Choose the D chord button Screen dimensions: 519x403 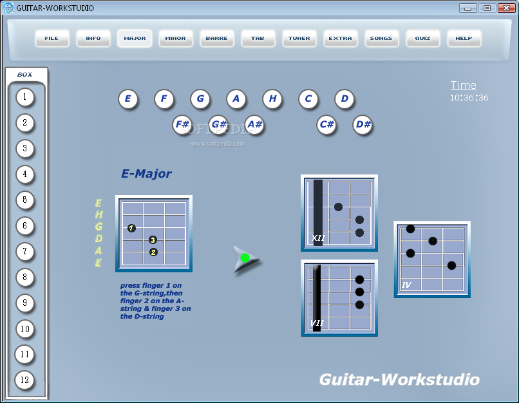344,99
